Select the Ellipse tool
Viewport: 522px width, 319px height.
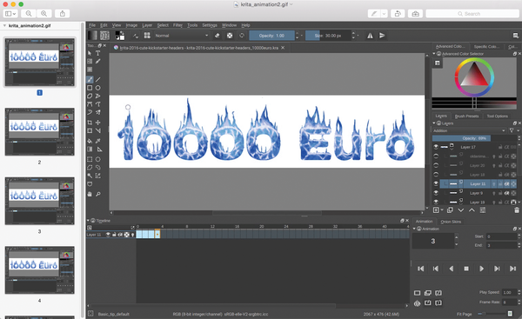pos(97,88)
